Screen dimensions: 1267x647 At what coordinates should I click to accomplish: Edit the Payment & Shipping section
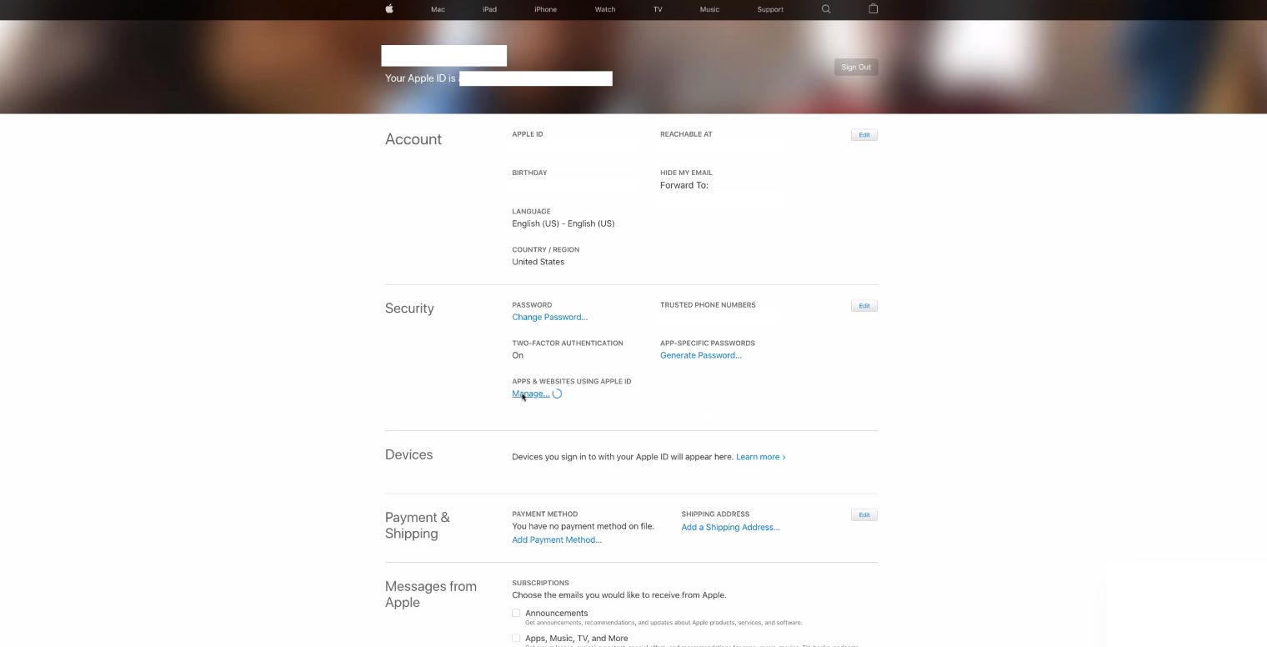864,515
